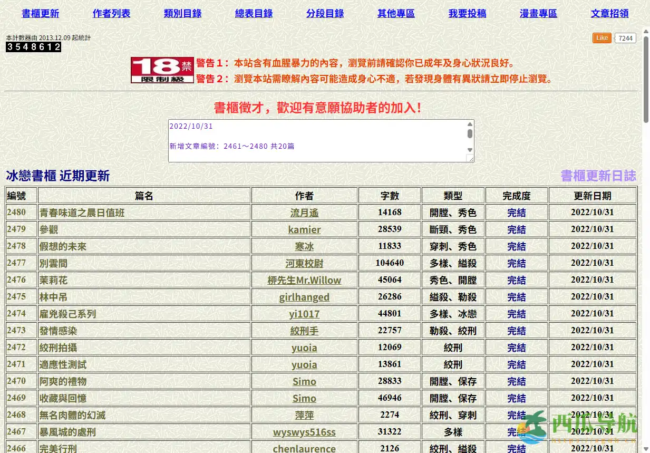Click the right-side page scrollbar track
This screenshot has width=650, height=453.
point(645,264)
